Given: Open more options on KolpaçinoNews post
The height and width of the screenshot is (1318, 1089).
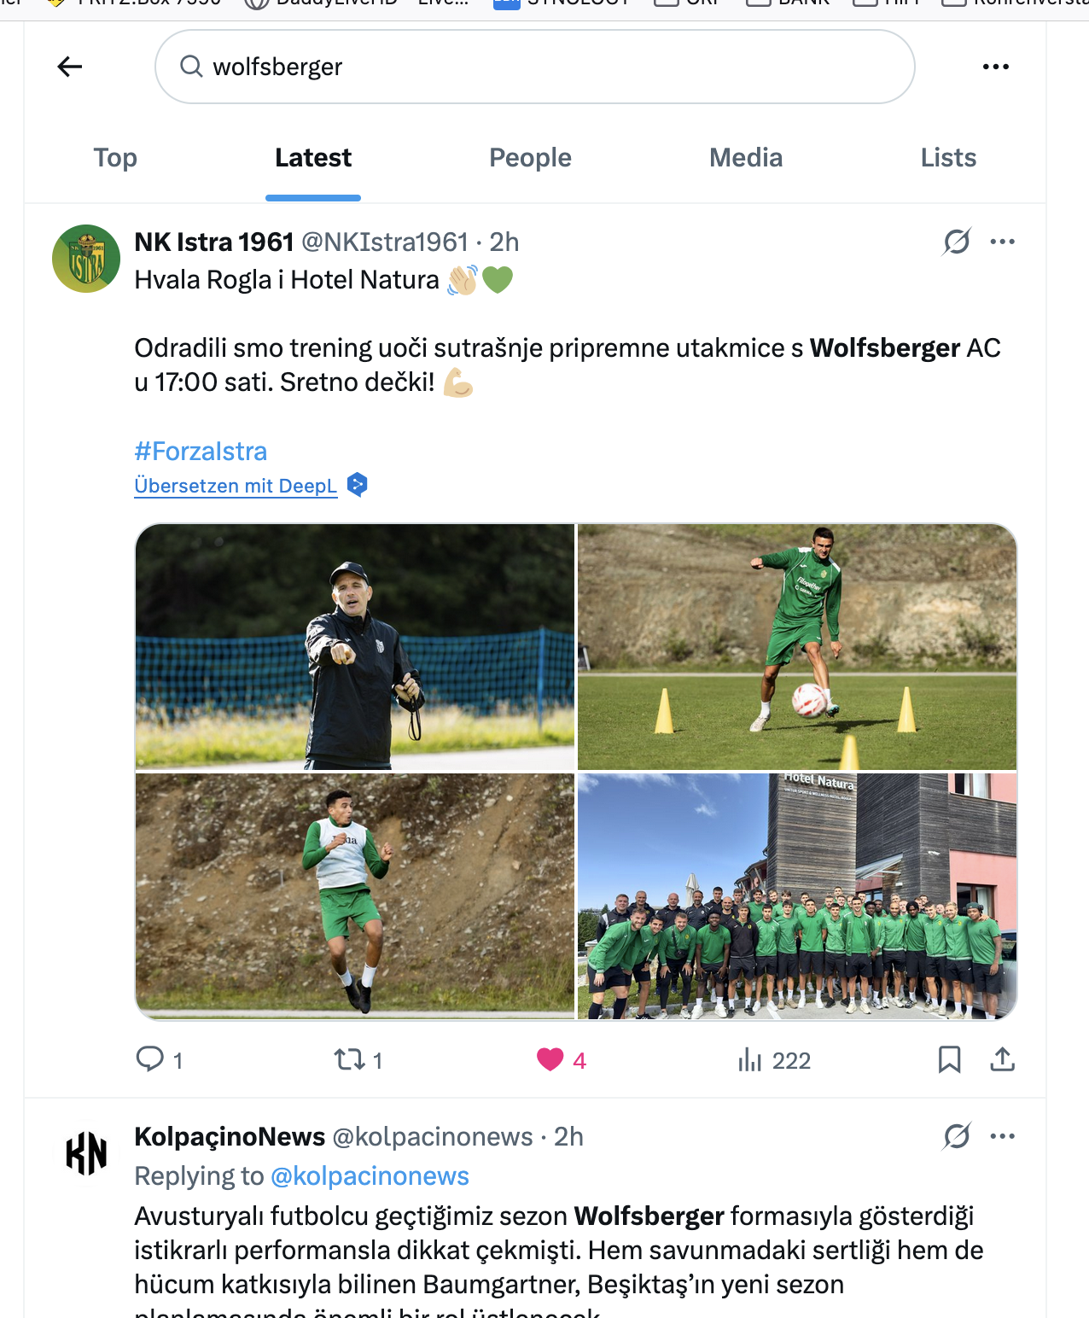Looking at the screenshot, I should [1003, 1136].
